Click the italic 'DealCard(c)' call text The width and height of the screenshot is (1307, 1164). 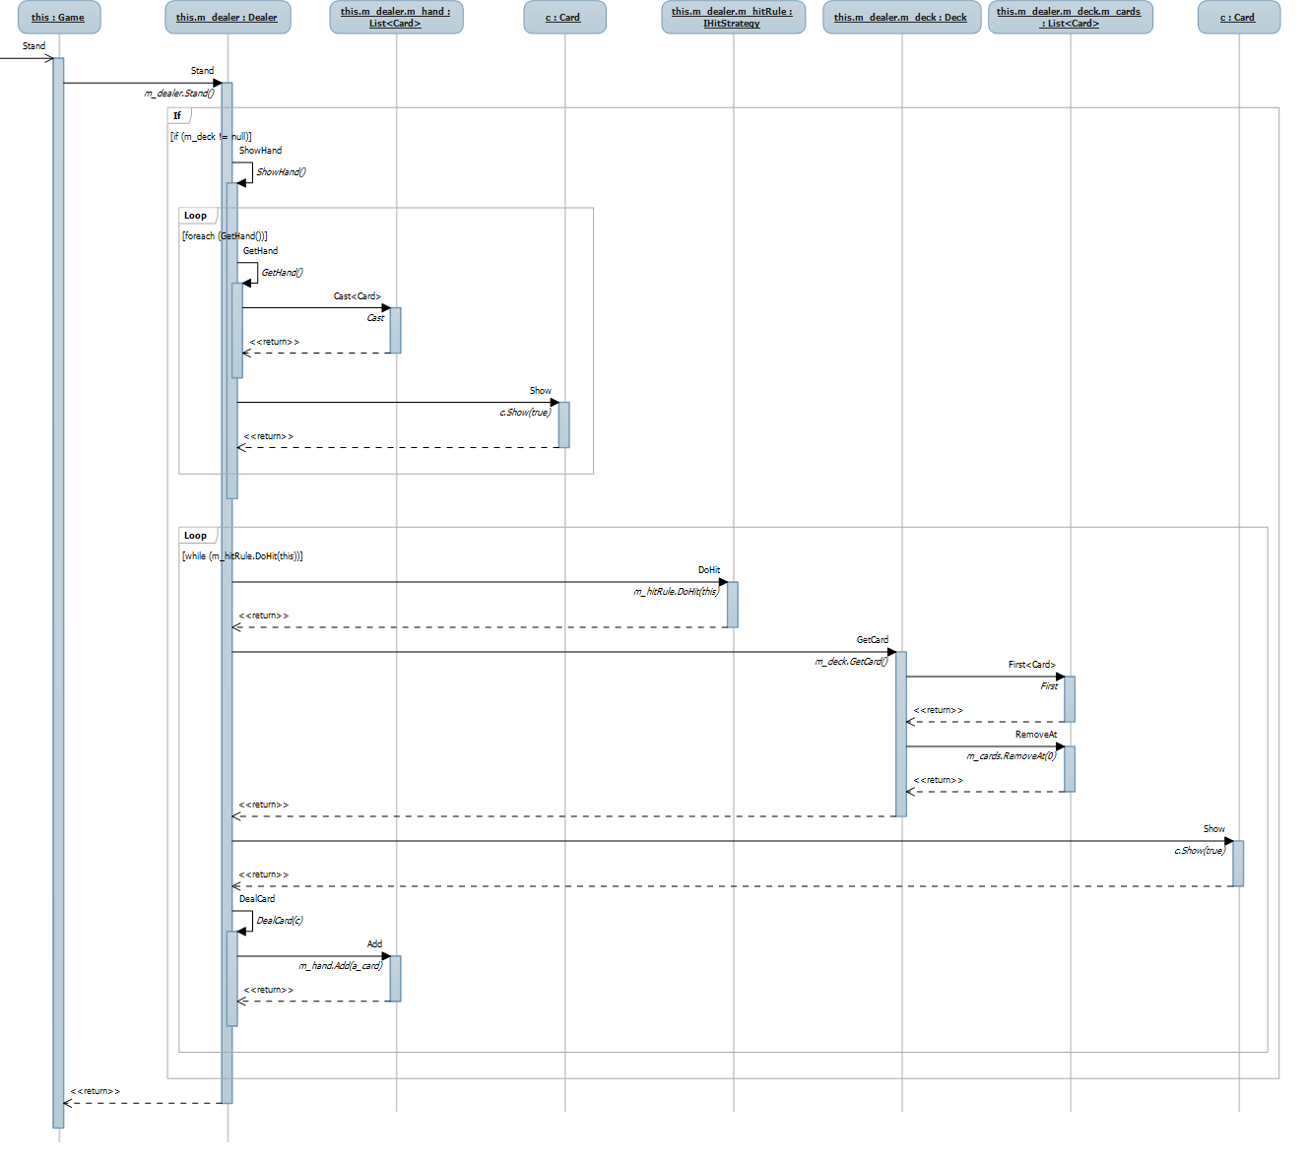click(x=280, y=921)
